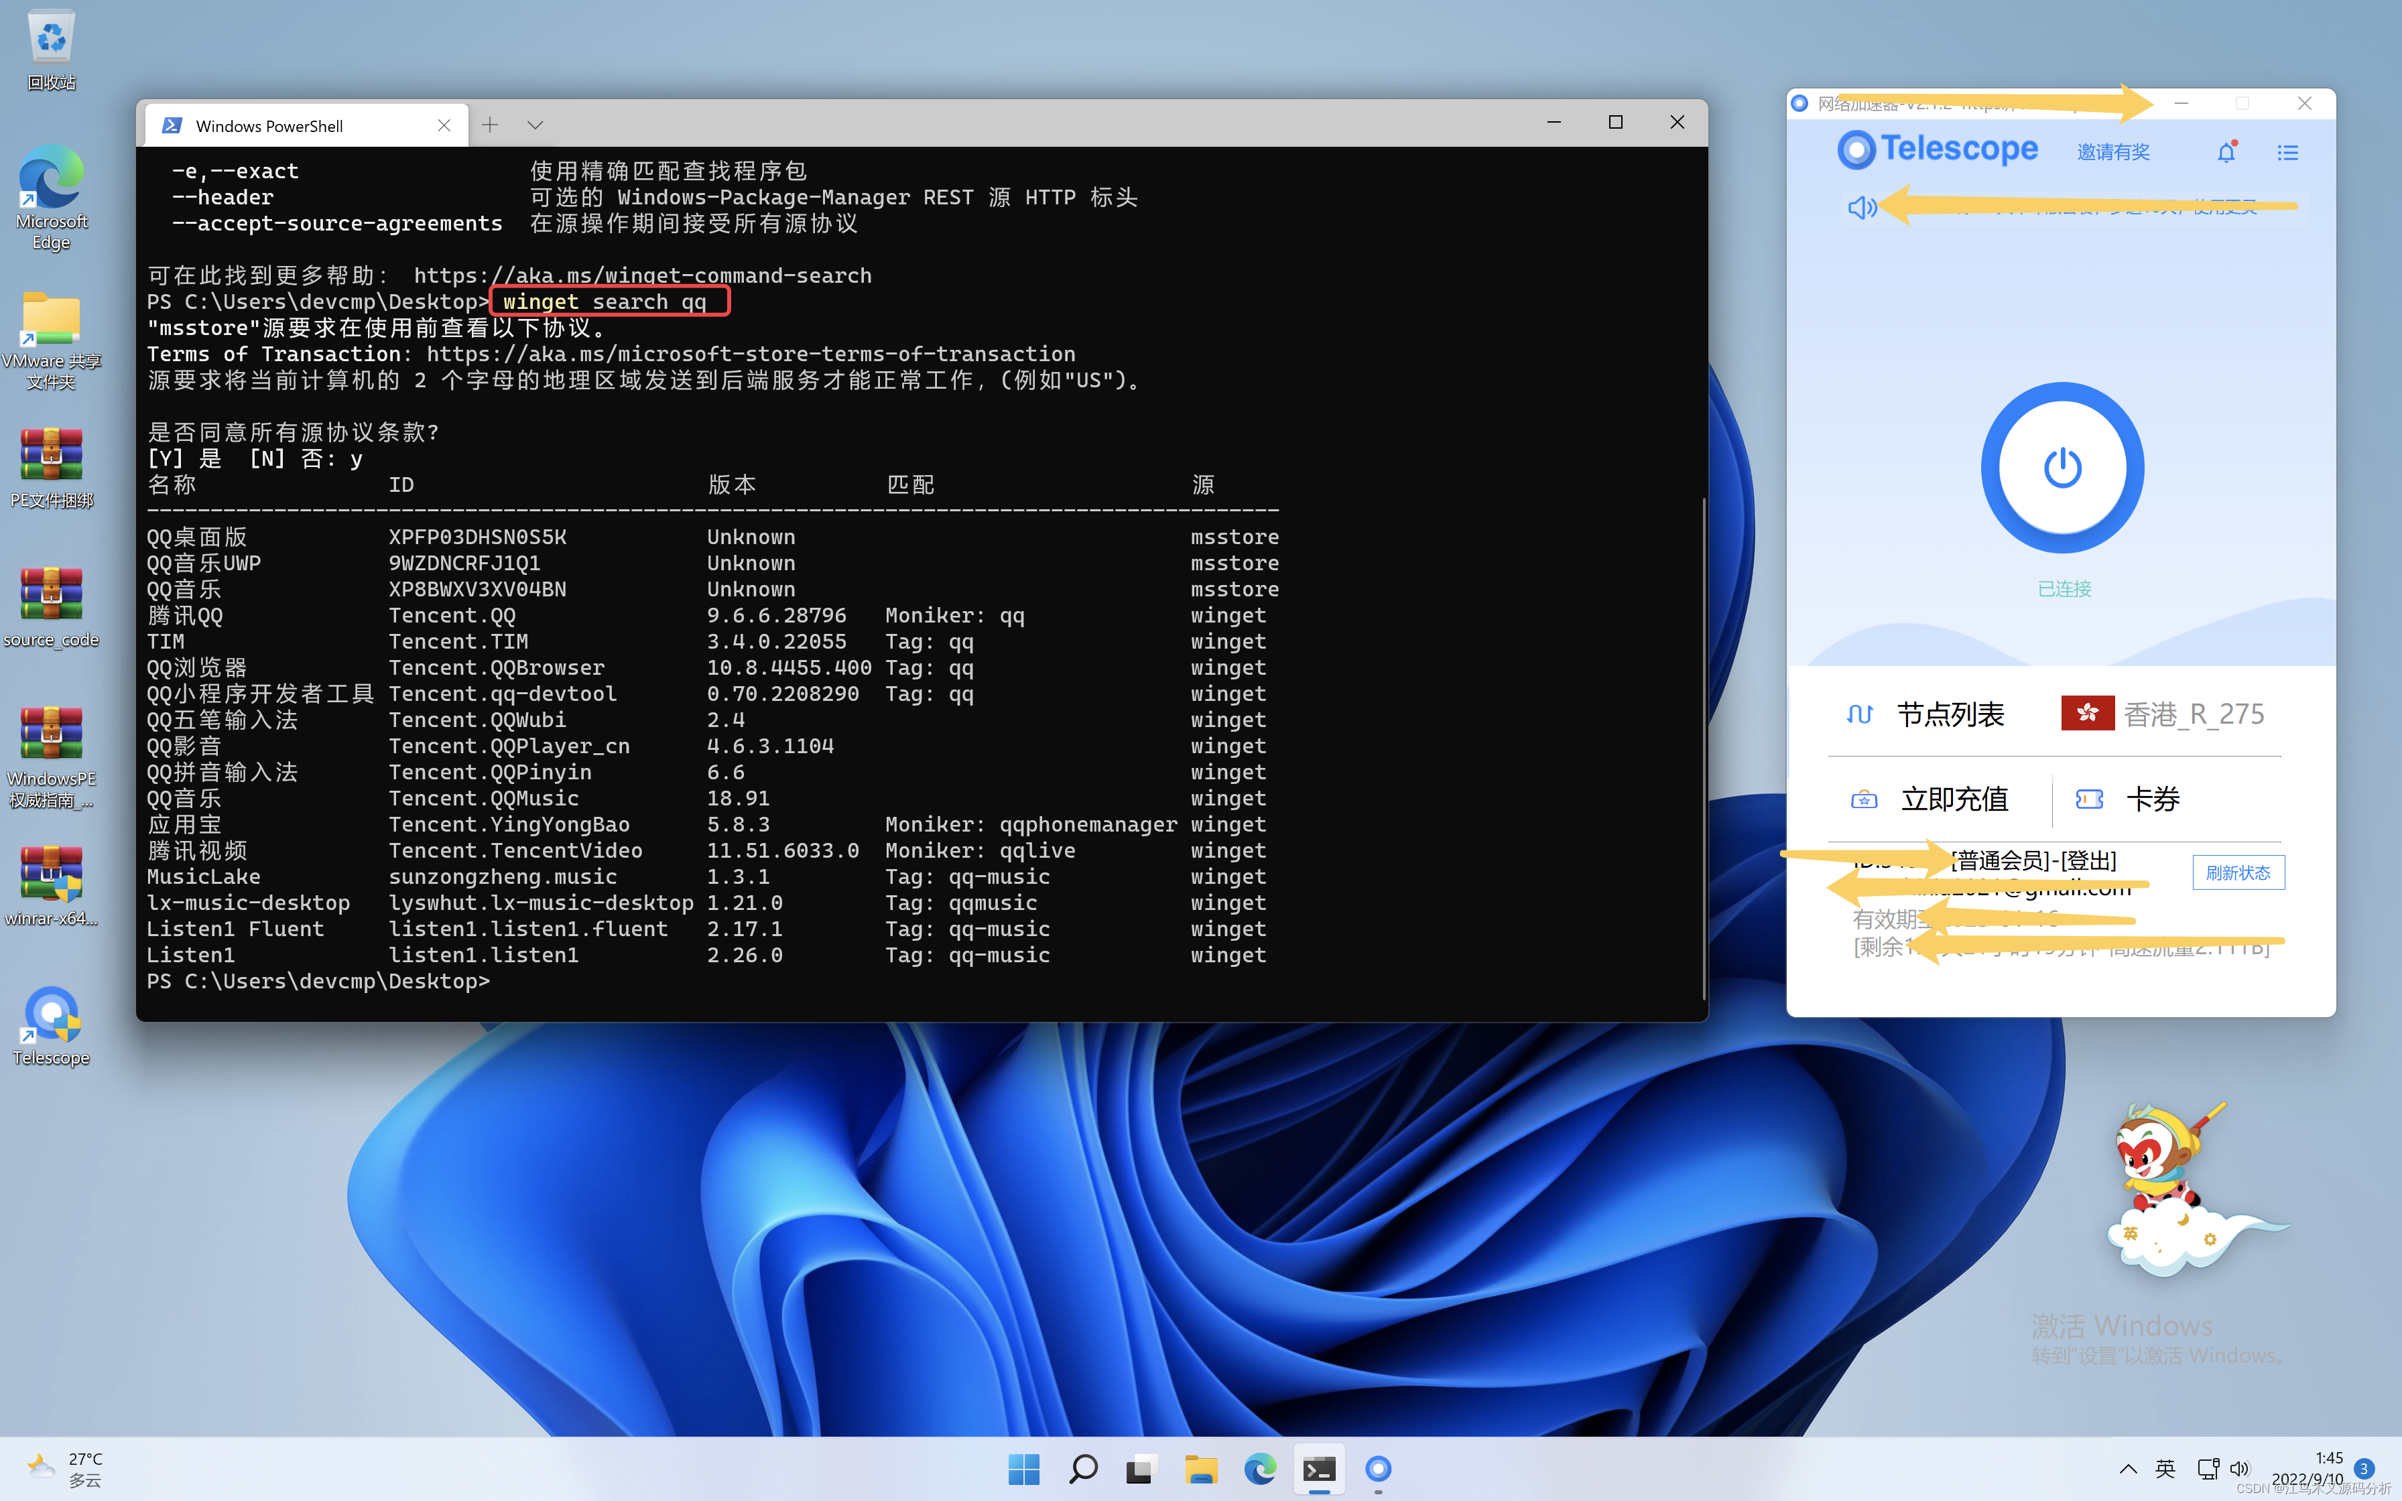The width and height of the screenshot is (2402, 1501).
Task: Open 节点列表 node list
Action: click(x=1950, y=714)
